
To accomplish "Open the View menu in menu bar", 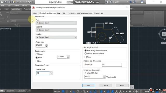I will point(17,5).
